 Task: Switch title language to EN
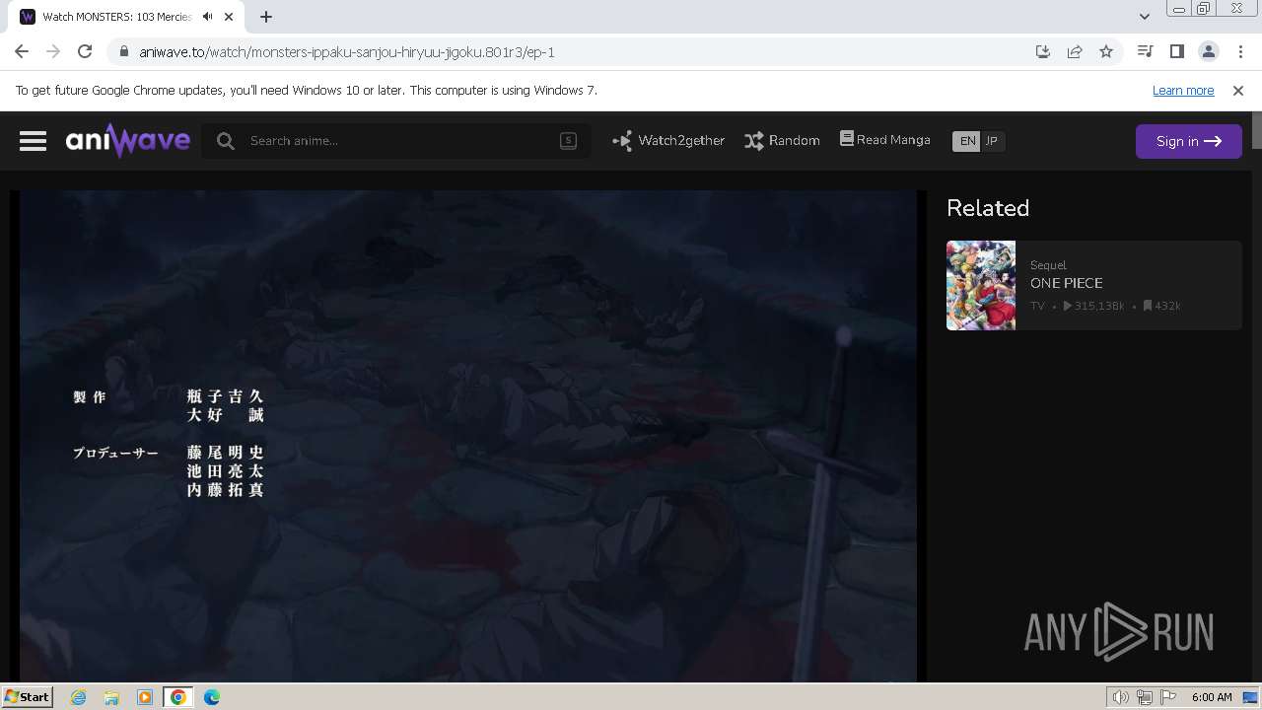[967, 141]
